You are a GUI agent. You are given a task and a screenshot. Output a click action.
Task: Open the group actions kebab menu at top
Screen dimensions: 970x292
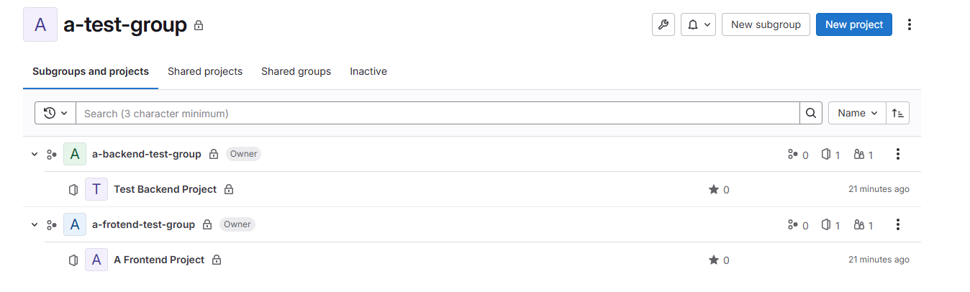pos(910,24)
